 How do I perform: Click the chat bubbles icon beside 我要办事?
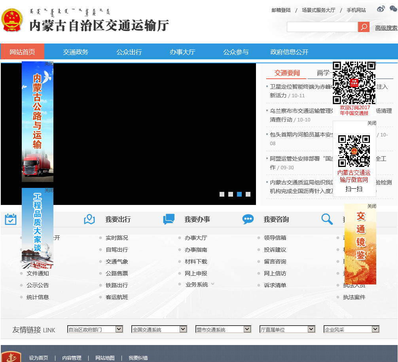(x=169, y=219)
